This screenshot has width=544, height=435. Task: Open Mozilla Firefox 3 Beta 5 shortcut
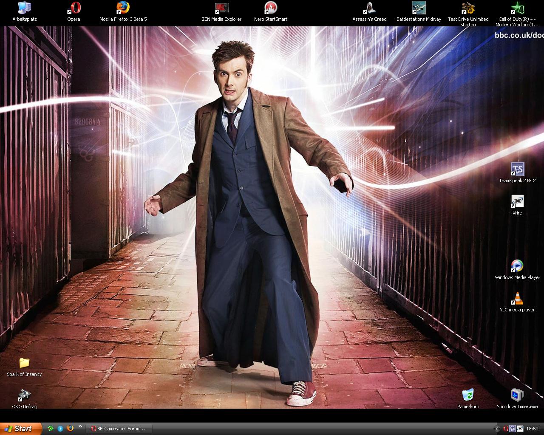coord(123,8)
